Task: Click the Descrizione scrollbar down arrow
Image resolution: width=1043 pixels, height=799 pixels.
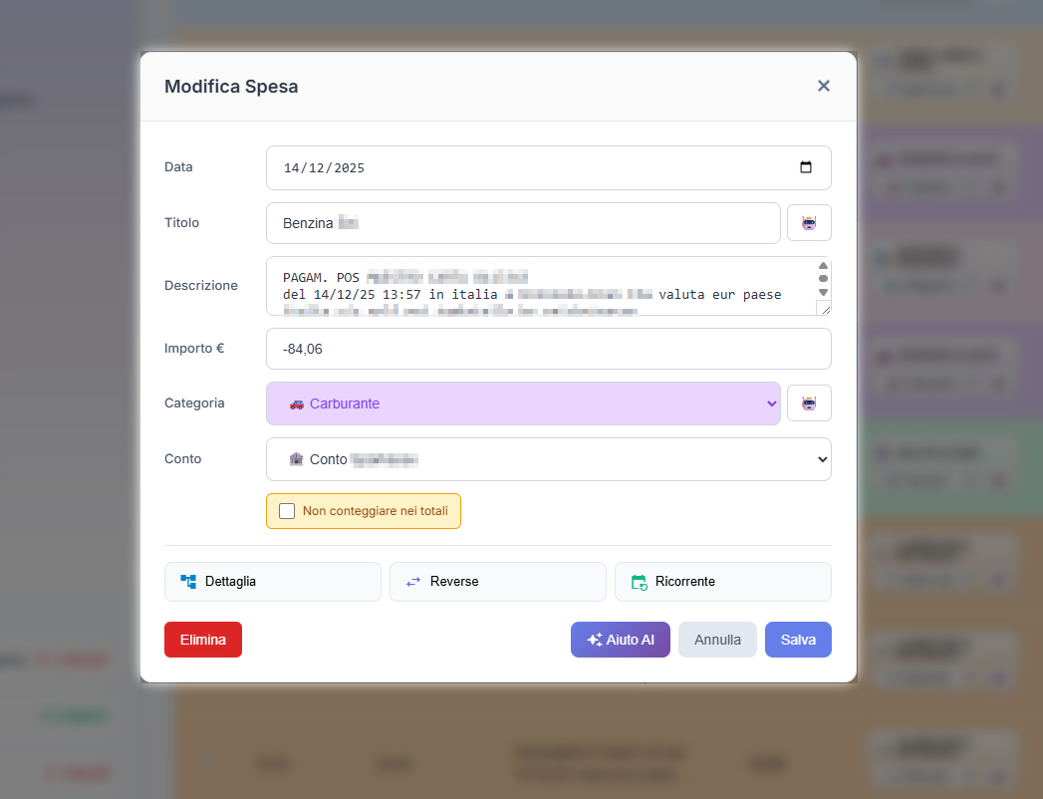Action: pyautogui.click(x=823, y=292)
